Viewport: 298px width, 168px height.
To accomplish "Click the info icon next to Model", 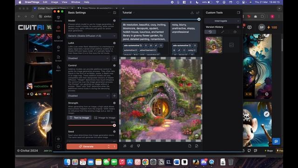I will tap(115, 21).
